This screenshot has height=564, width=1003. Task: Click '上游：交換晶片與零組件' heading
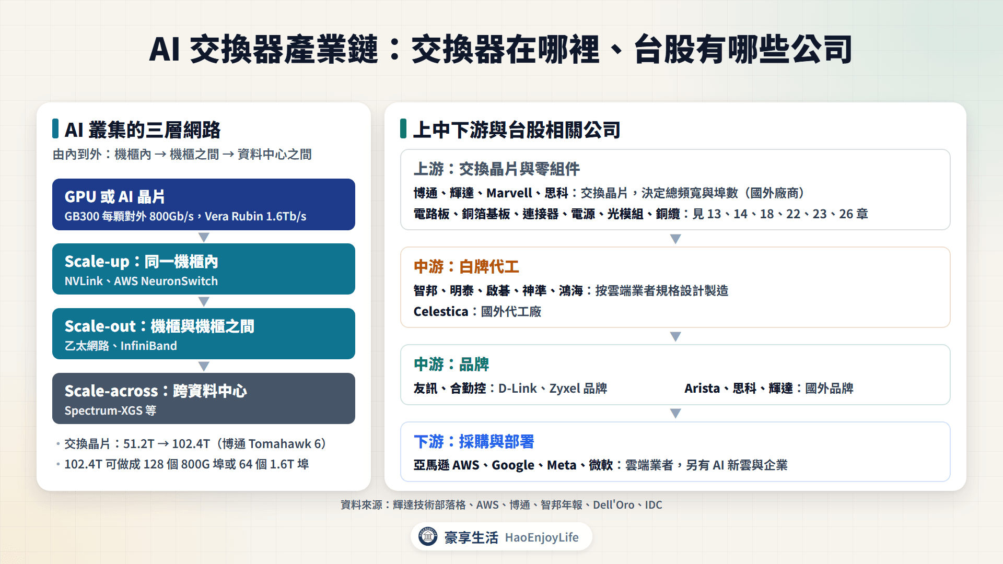tap(497, 169)
